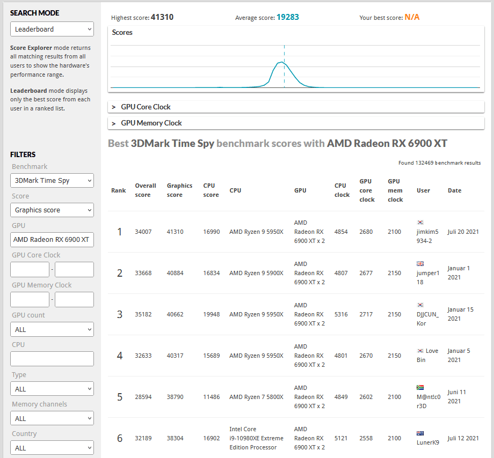Click the graphics score 41310 in rank 1

click(175, 232)
